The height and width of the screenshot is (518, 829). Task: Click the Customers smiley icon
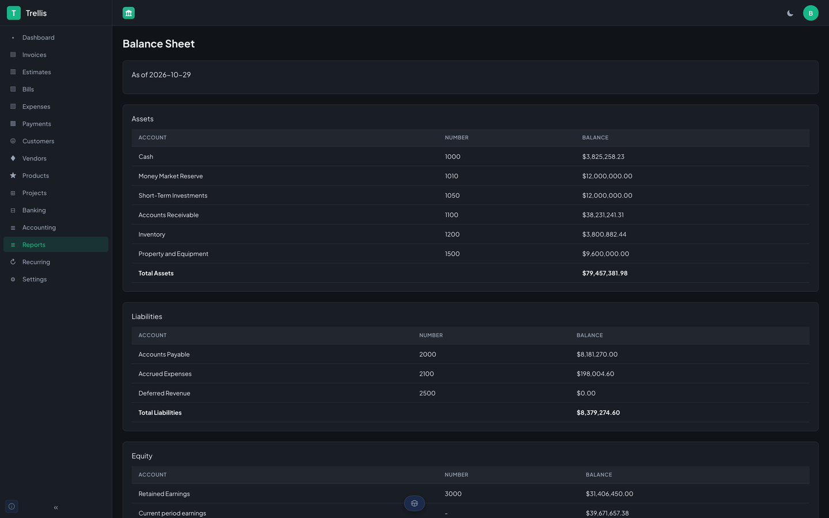click(13, 141)
